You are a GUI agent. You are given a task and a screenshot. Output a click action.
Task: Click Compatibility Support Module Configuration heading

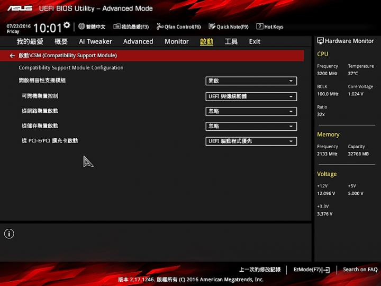point(71,68)
